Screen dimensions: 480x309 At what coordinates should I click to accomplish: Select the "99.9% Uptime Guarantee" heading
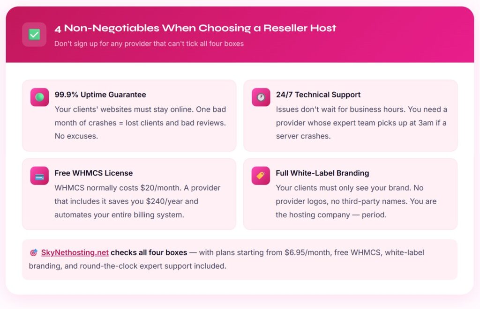tap(100, 95)
